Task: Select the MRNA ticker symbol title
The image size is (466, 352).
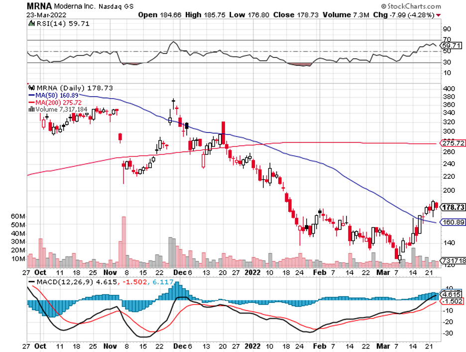Action: pyautogui.click(x=39, y=6)
